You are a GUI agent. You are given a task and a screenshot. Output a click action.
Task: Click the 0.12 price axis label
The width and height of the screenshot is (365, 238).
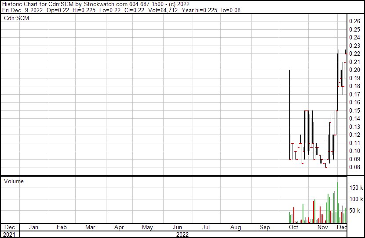click(x=354, y=135)
